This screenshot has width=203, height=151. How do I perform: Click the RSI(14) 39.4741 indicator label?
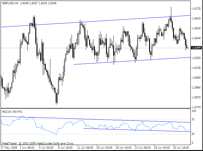tap(12, 112)
